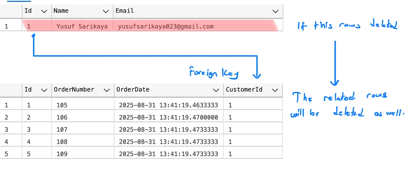Expand the orders table Id chevron
Image resolution: width=420 pixels, height=175 pixels.
pos(44,90)
